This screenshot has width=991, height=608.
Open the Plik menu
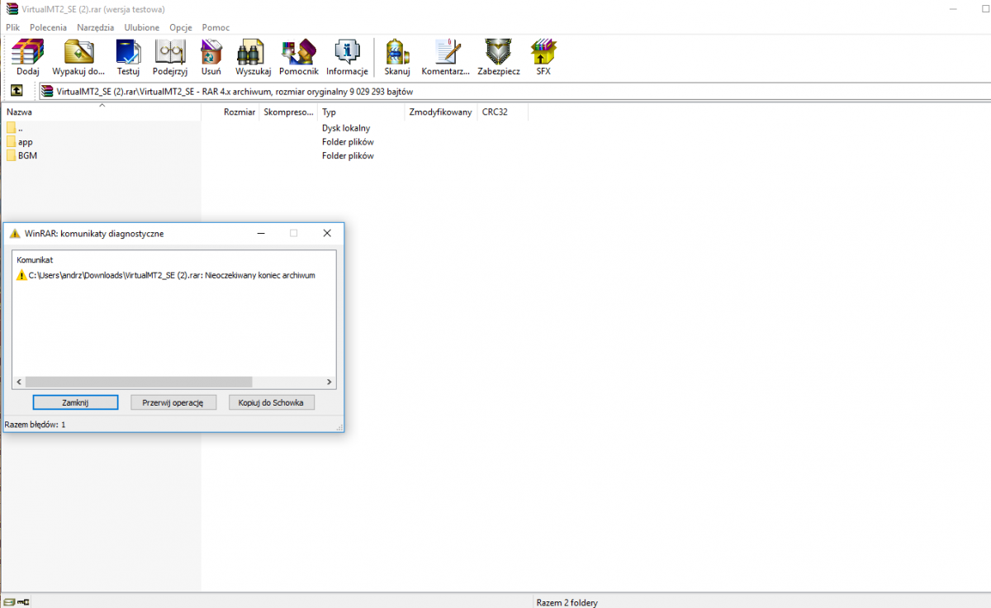point(12,27)
